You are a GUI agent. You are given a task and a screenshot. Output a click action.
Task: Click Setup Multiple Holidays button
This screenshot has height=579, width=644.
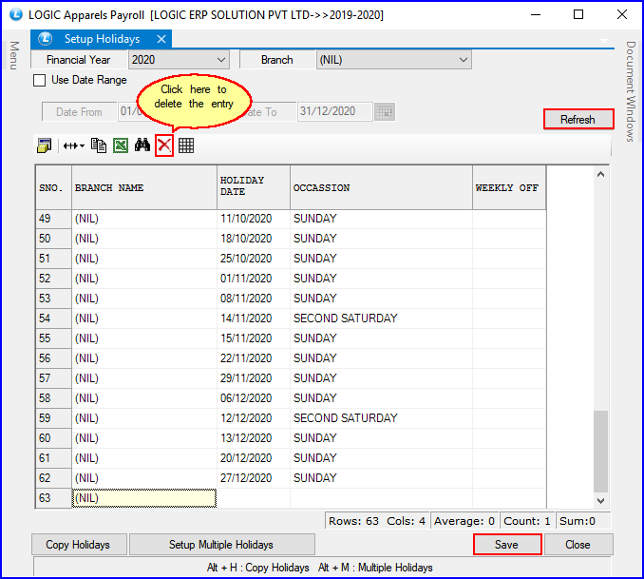point(221,545)
